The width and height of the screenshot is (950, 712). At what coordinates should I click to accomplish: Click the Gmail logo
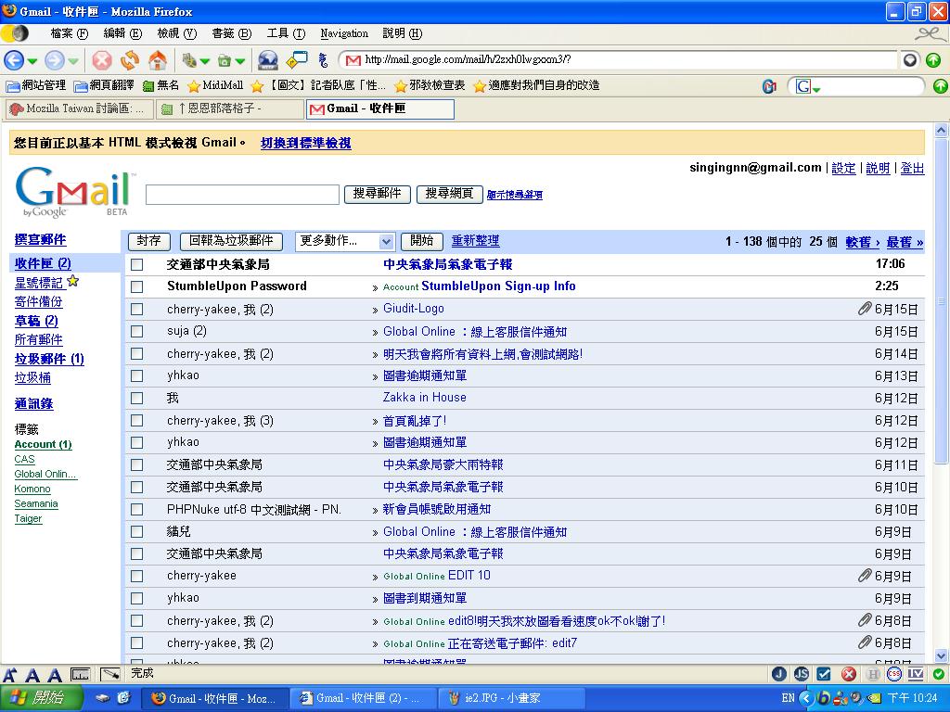74,190
